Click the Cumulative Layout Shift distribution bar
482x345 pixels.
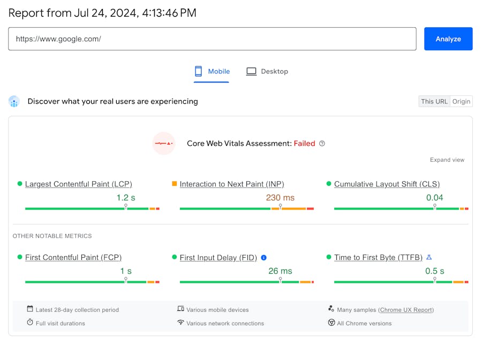(x=401, y=208)
